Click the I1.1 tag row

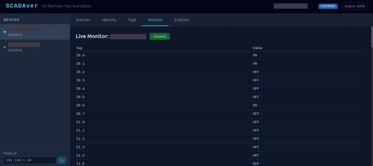coord(220,131)
